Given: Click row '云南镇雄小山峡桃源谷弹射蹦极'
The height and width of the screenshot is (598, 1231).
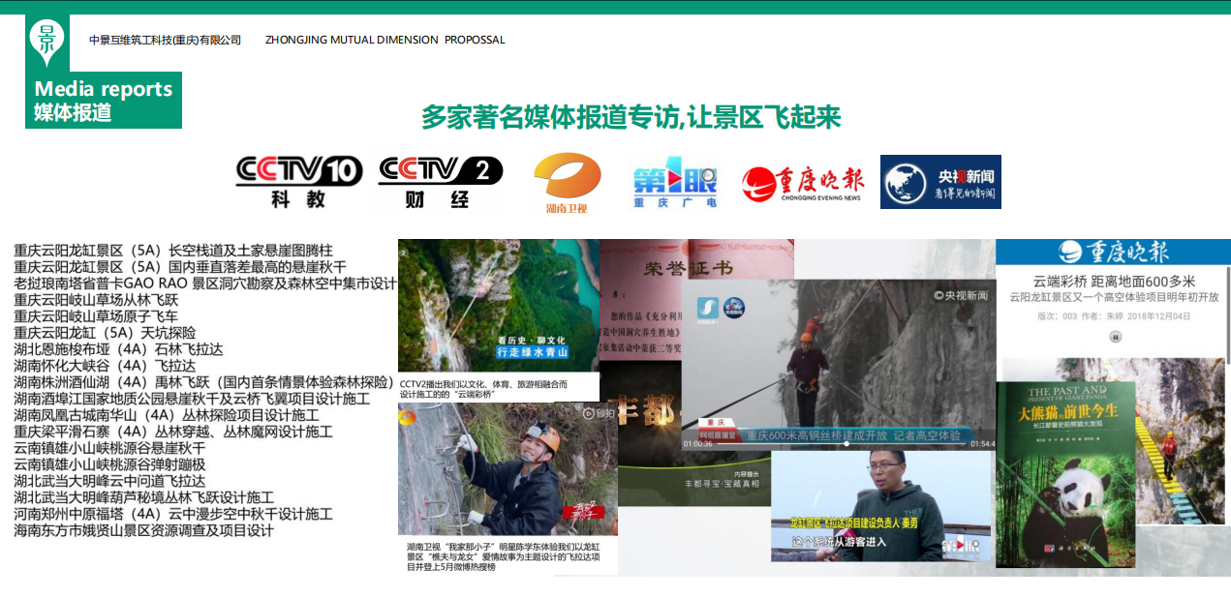Looking at the screenshot, I should point(109,464).
